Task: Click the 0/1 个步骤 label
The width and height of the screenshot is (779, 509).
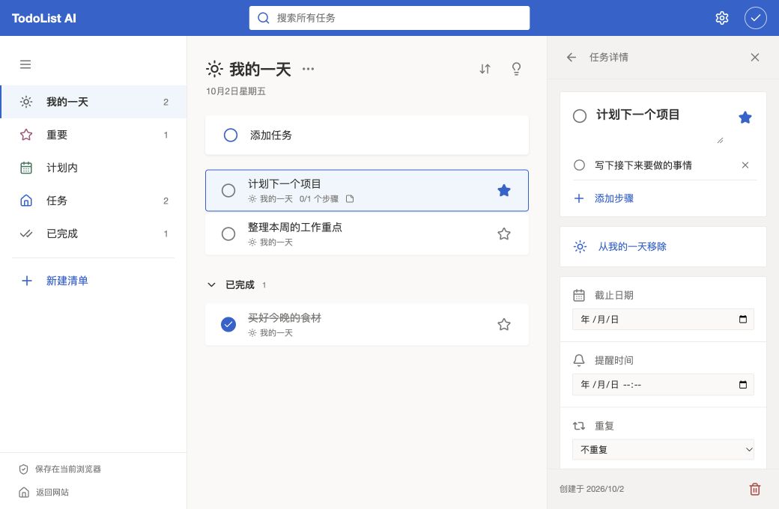Action: point(318,199)
